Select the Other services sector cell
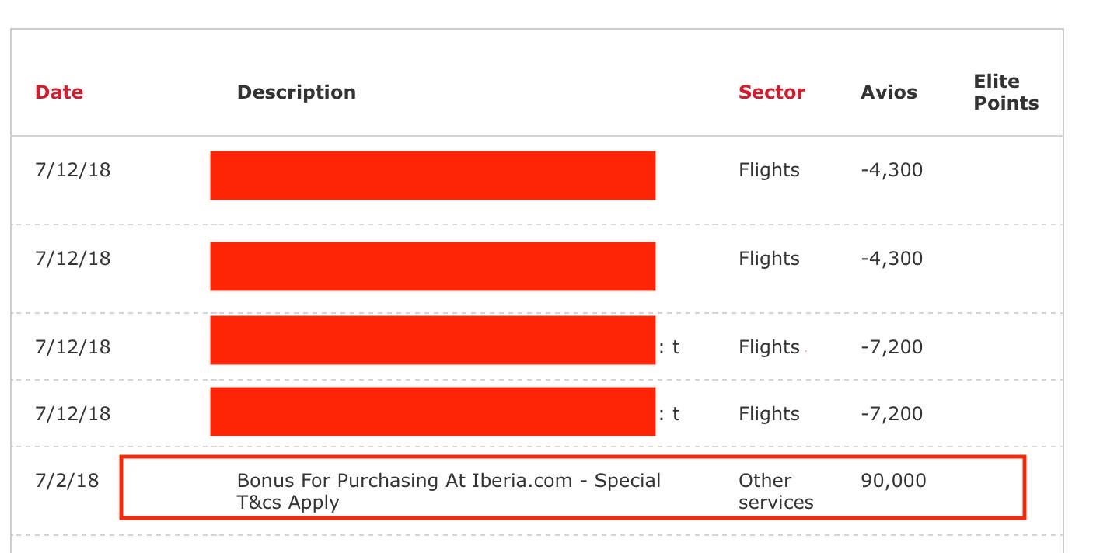Image resolution: width=1093 pixels, height=553 pixels. (x=775, y=492)
